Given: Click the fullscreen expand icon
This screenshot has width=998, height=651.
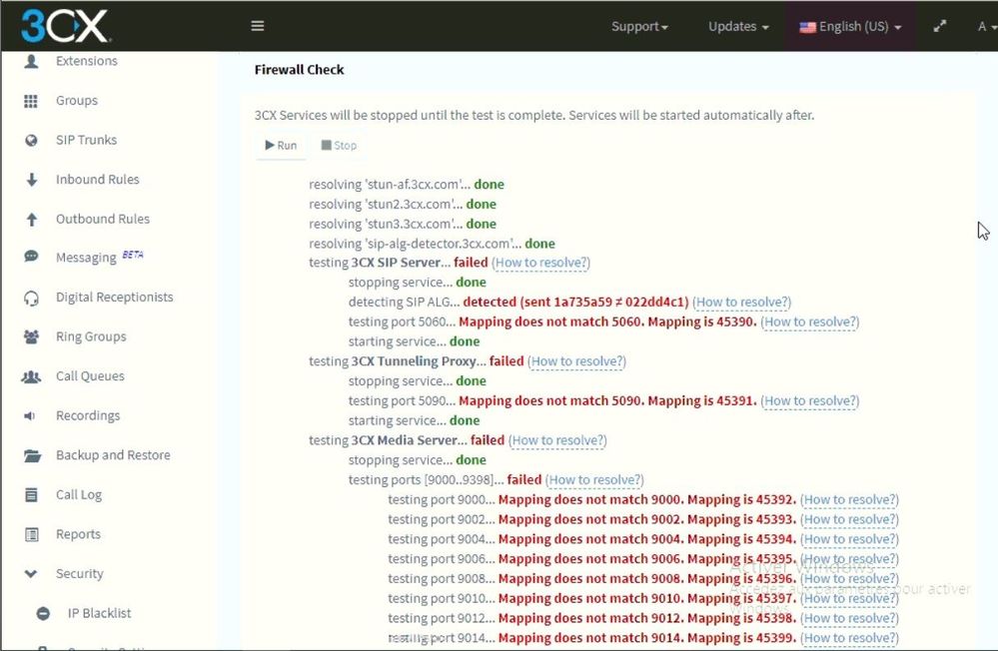Looking at the screenshot, I should (939, 26).
